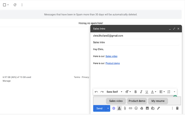Screen dimensions: 185x115
Task: Toggle the select all messages checkbox
Action: 4,5
